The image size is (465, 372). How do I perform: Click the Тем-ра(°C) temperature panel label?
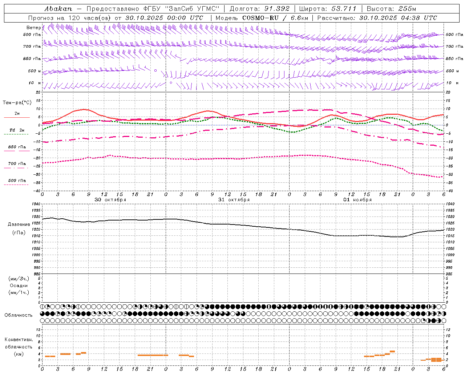tap(17, 103)
